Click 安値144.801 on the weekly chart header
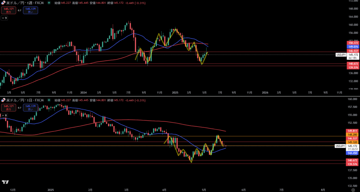The width and height of the screenshot is (360, 192). pos(98,3)
